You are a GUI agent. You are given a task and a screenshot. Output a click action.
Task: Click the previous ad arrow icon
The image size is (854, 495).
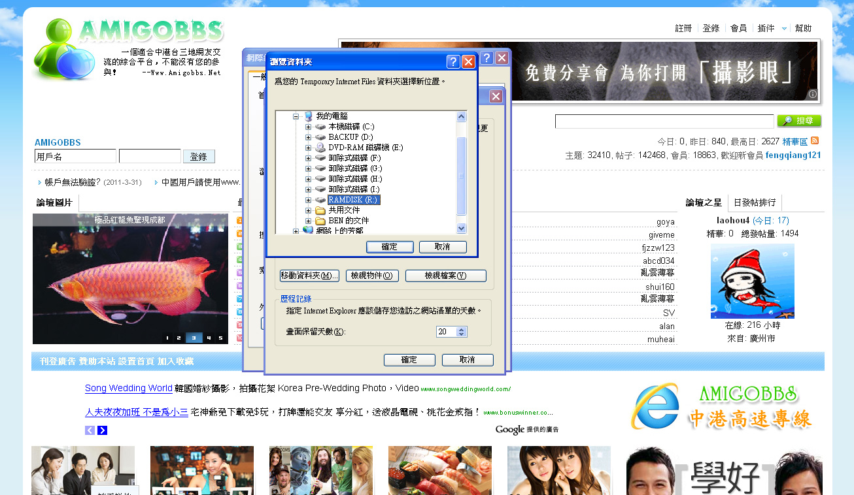90,430
